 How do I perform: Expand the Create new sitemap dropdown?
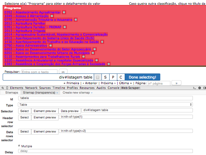tap(78, 92)
